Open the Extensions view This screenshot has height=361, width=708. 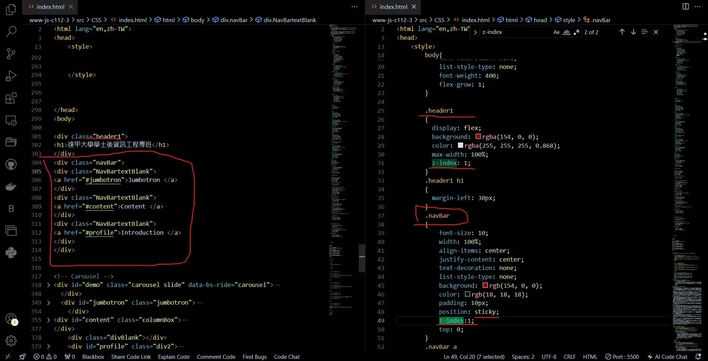click(x=11, y=98)
